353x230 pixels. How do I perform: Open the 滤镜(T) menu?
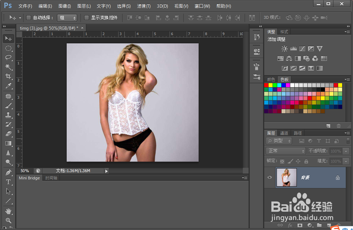(x=144, y=6)
